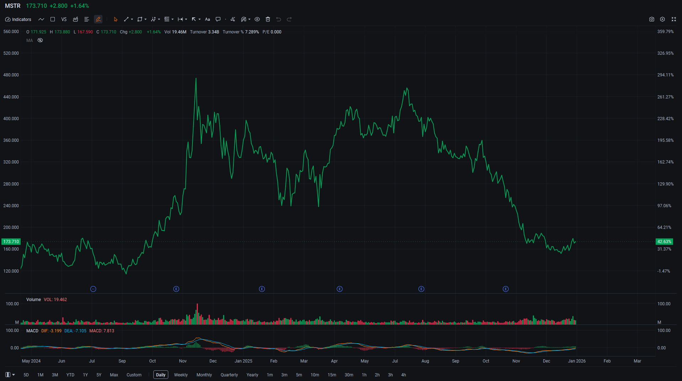Expand the shapes tool dropdown arrow

[146, 20]
